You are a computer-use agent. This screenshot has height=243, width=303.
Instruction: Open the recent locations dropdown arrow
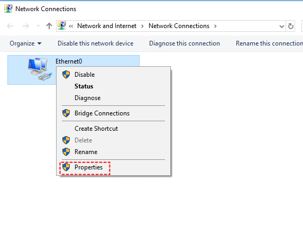pos(38,26)
